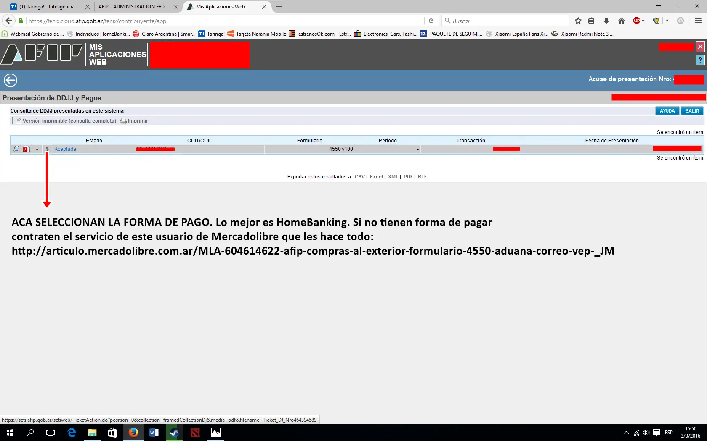Open the downloads arrow icon
This screenshot has height=441, width=707.
(x=606, y=21)
